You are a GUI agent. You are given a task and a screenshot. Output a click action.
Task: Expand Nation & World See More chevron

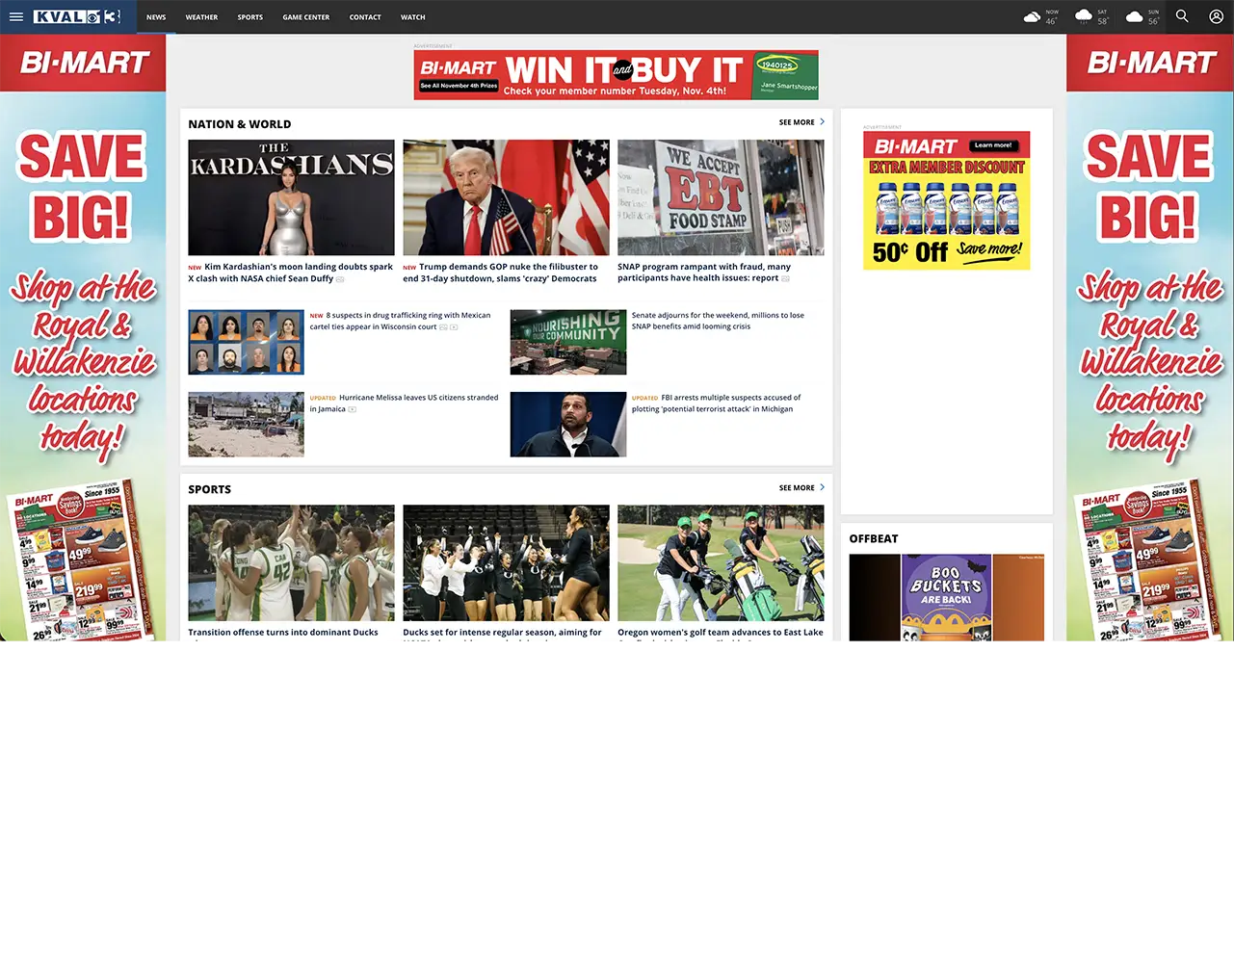tap(822, 122)
